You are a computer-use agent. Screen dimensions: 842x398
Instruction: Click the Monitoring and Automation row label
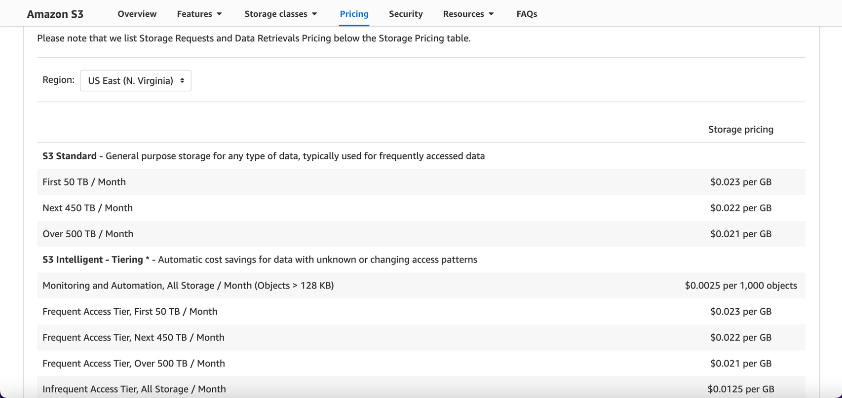188,286
